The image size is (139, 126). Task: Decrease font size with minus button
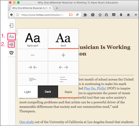pos(33,55)
